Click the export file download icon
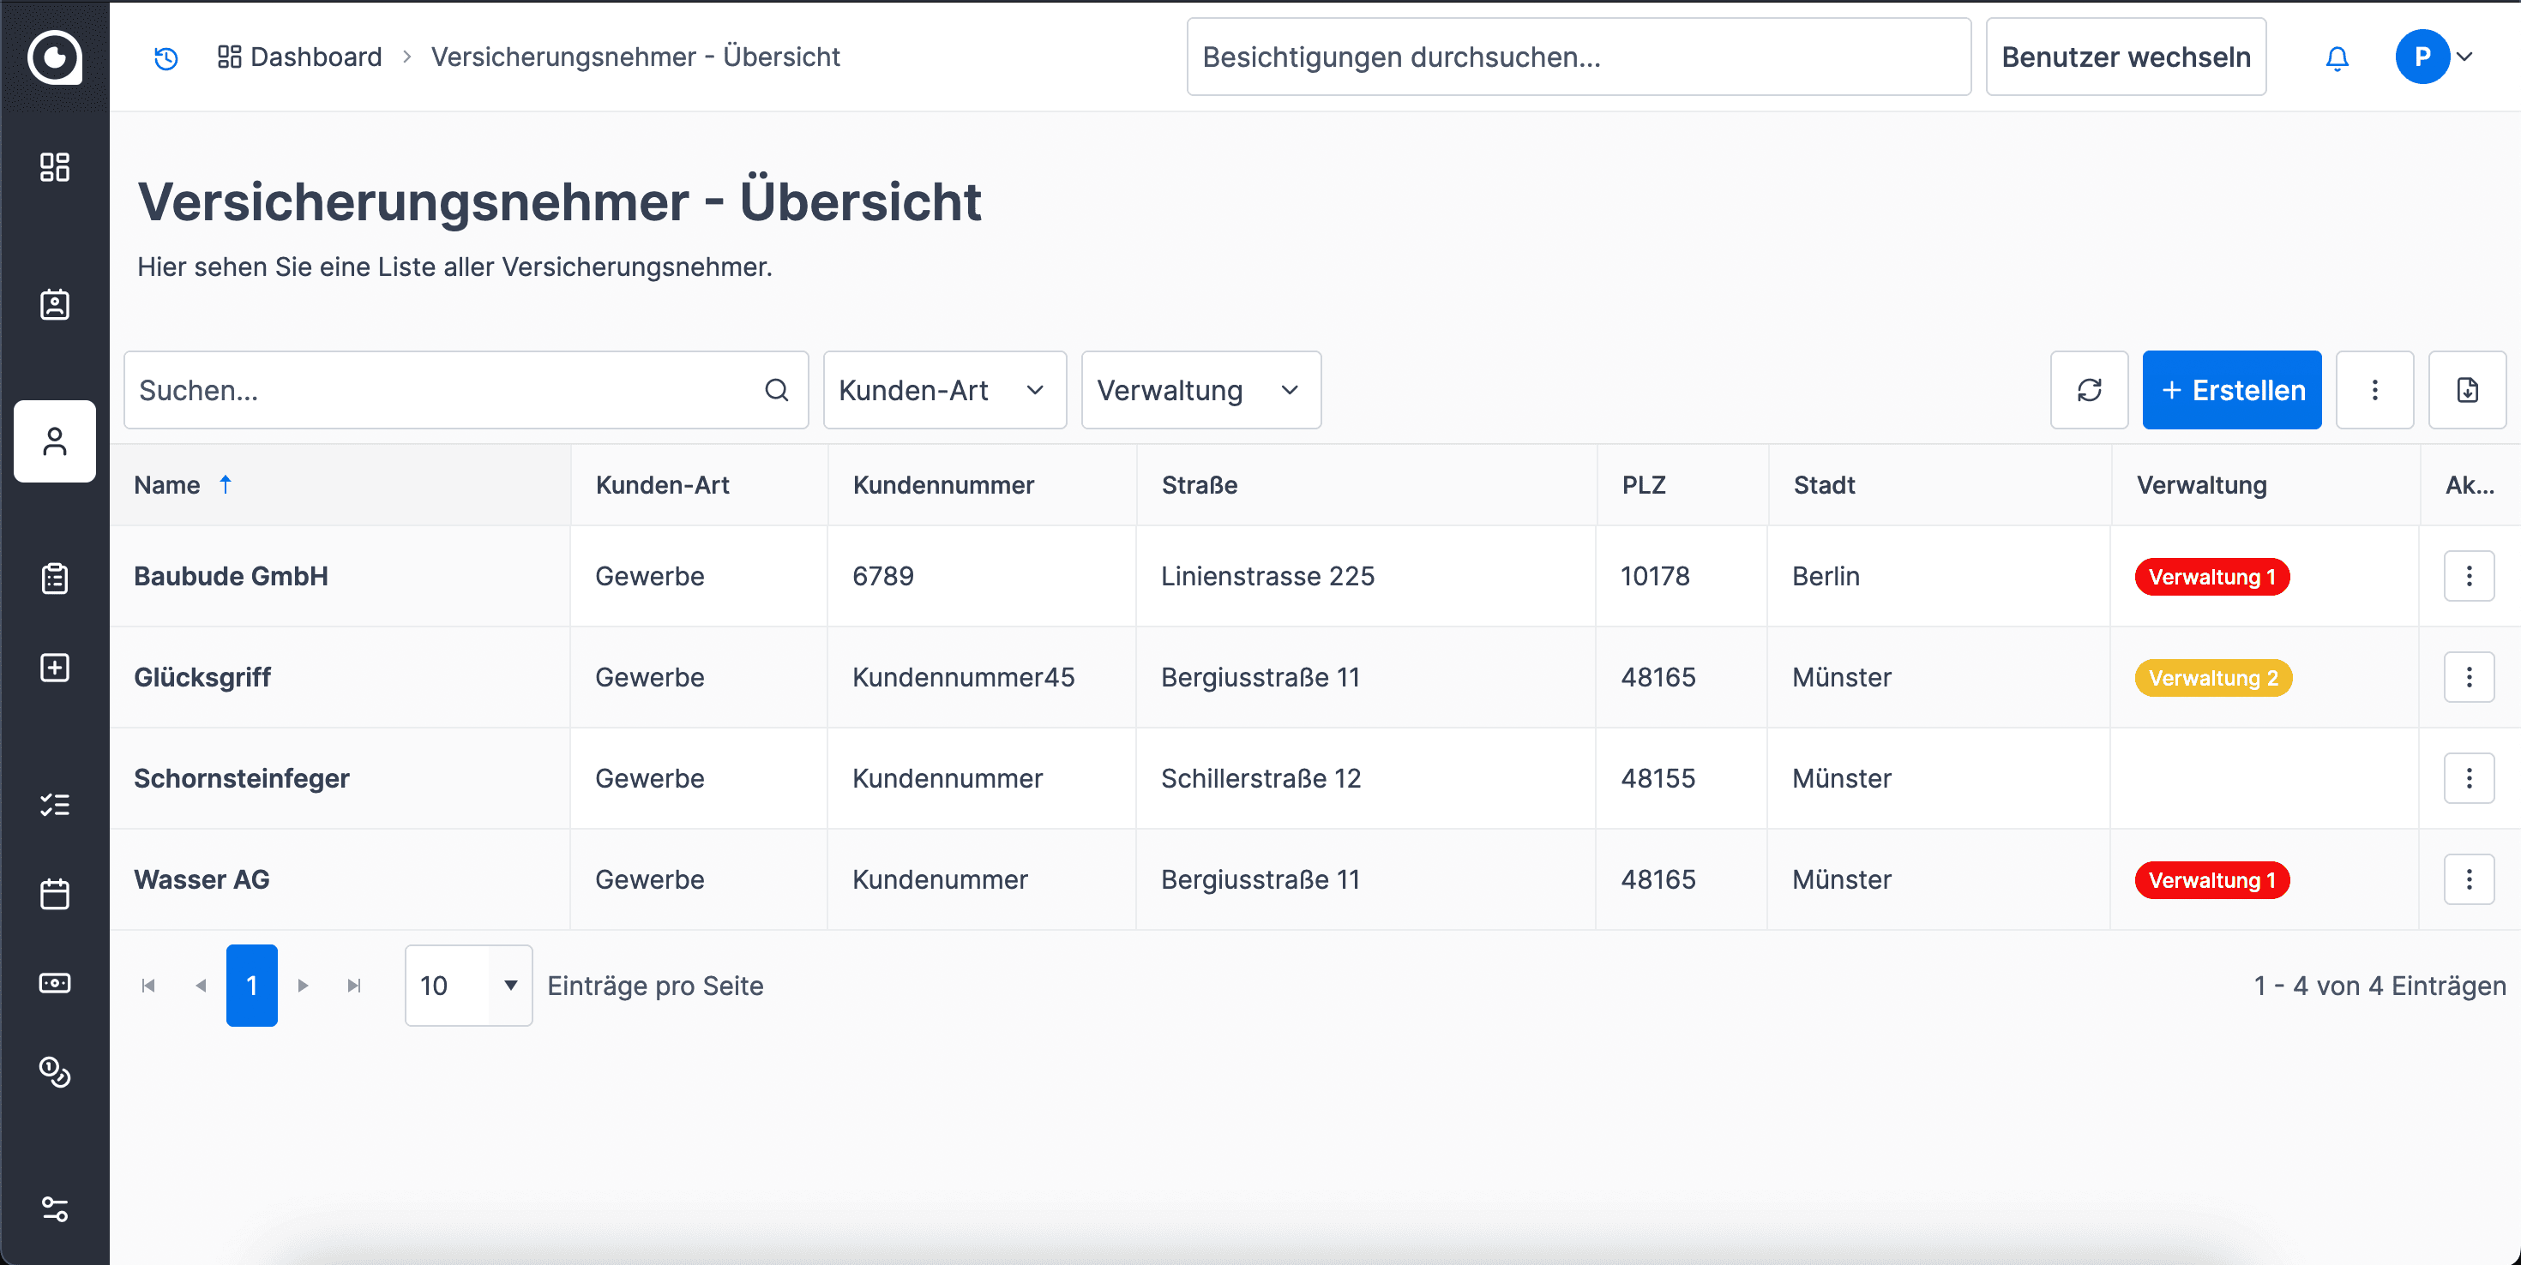2521x1265 pixels. coord(2466,390)
